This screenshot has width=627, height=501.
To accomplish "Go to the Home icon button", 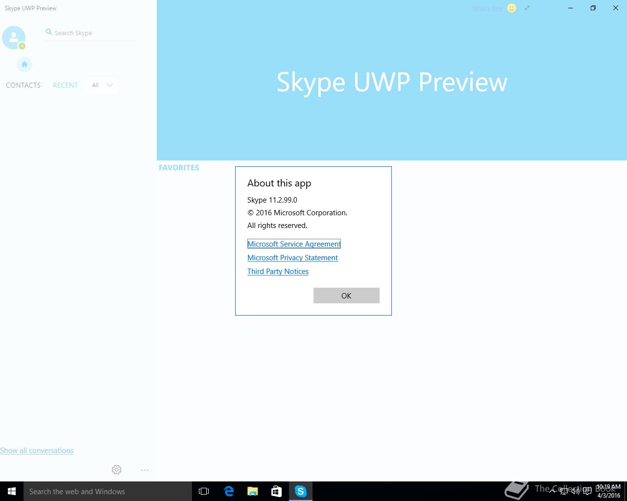I will click(x=24, y=64).
